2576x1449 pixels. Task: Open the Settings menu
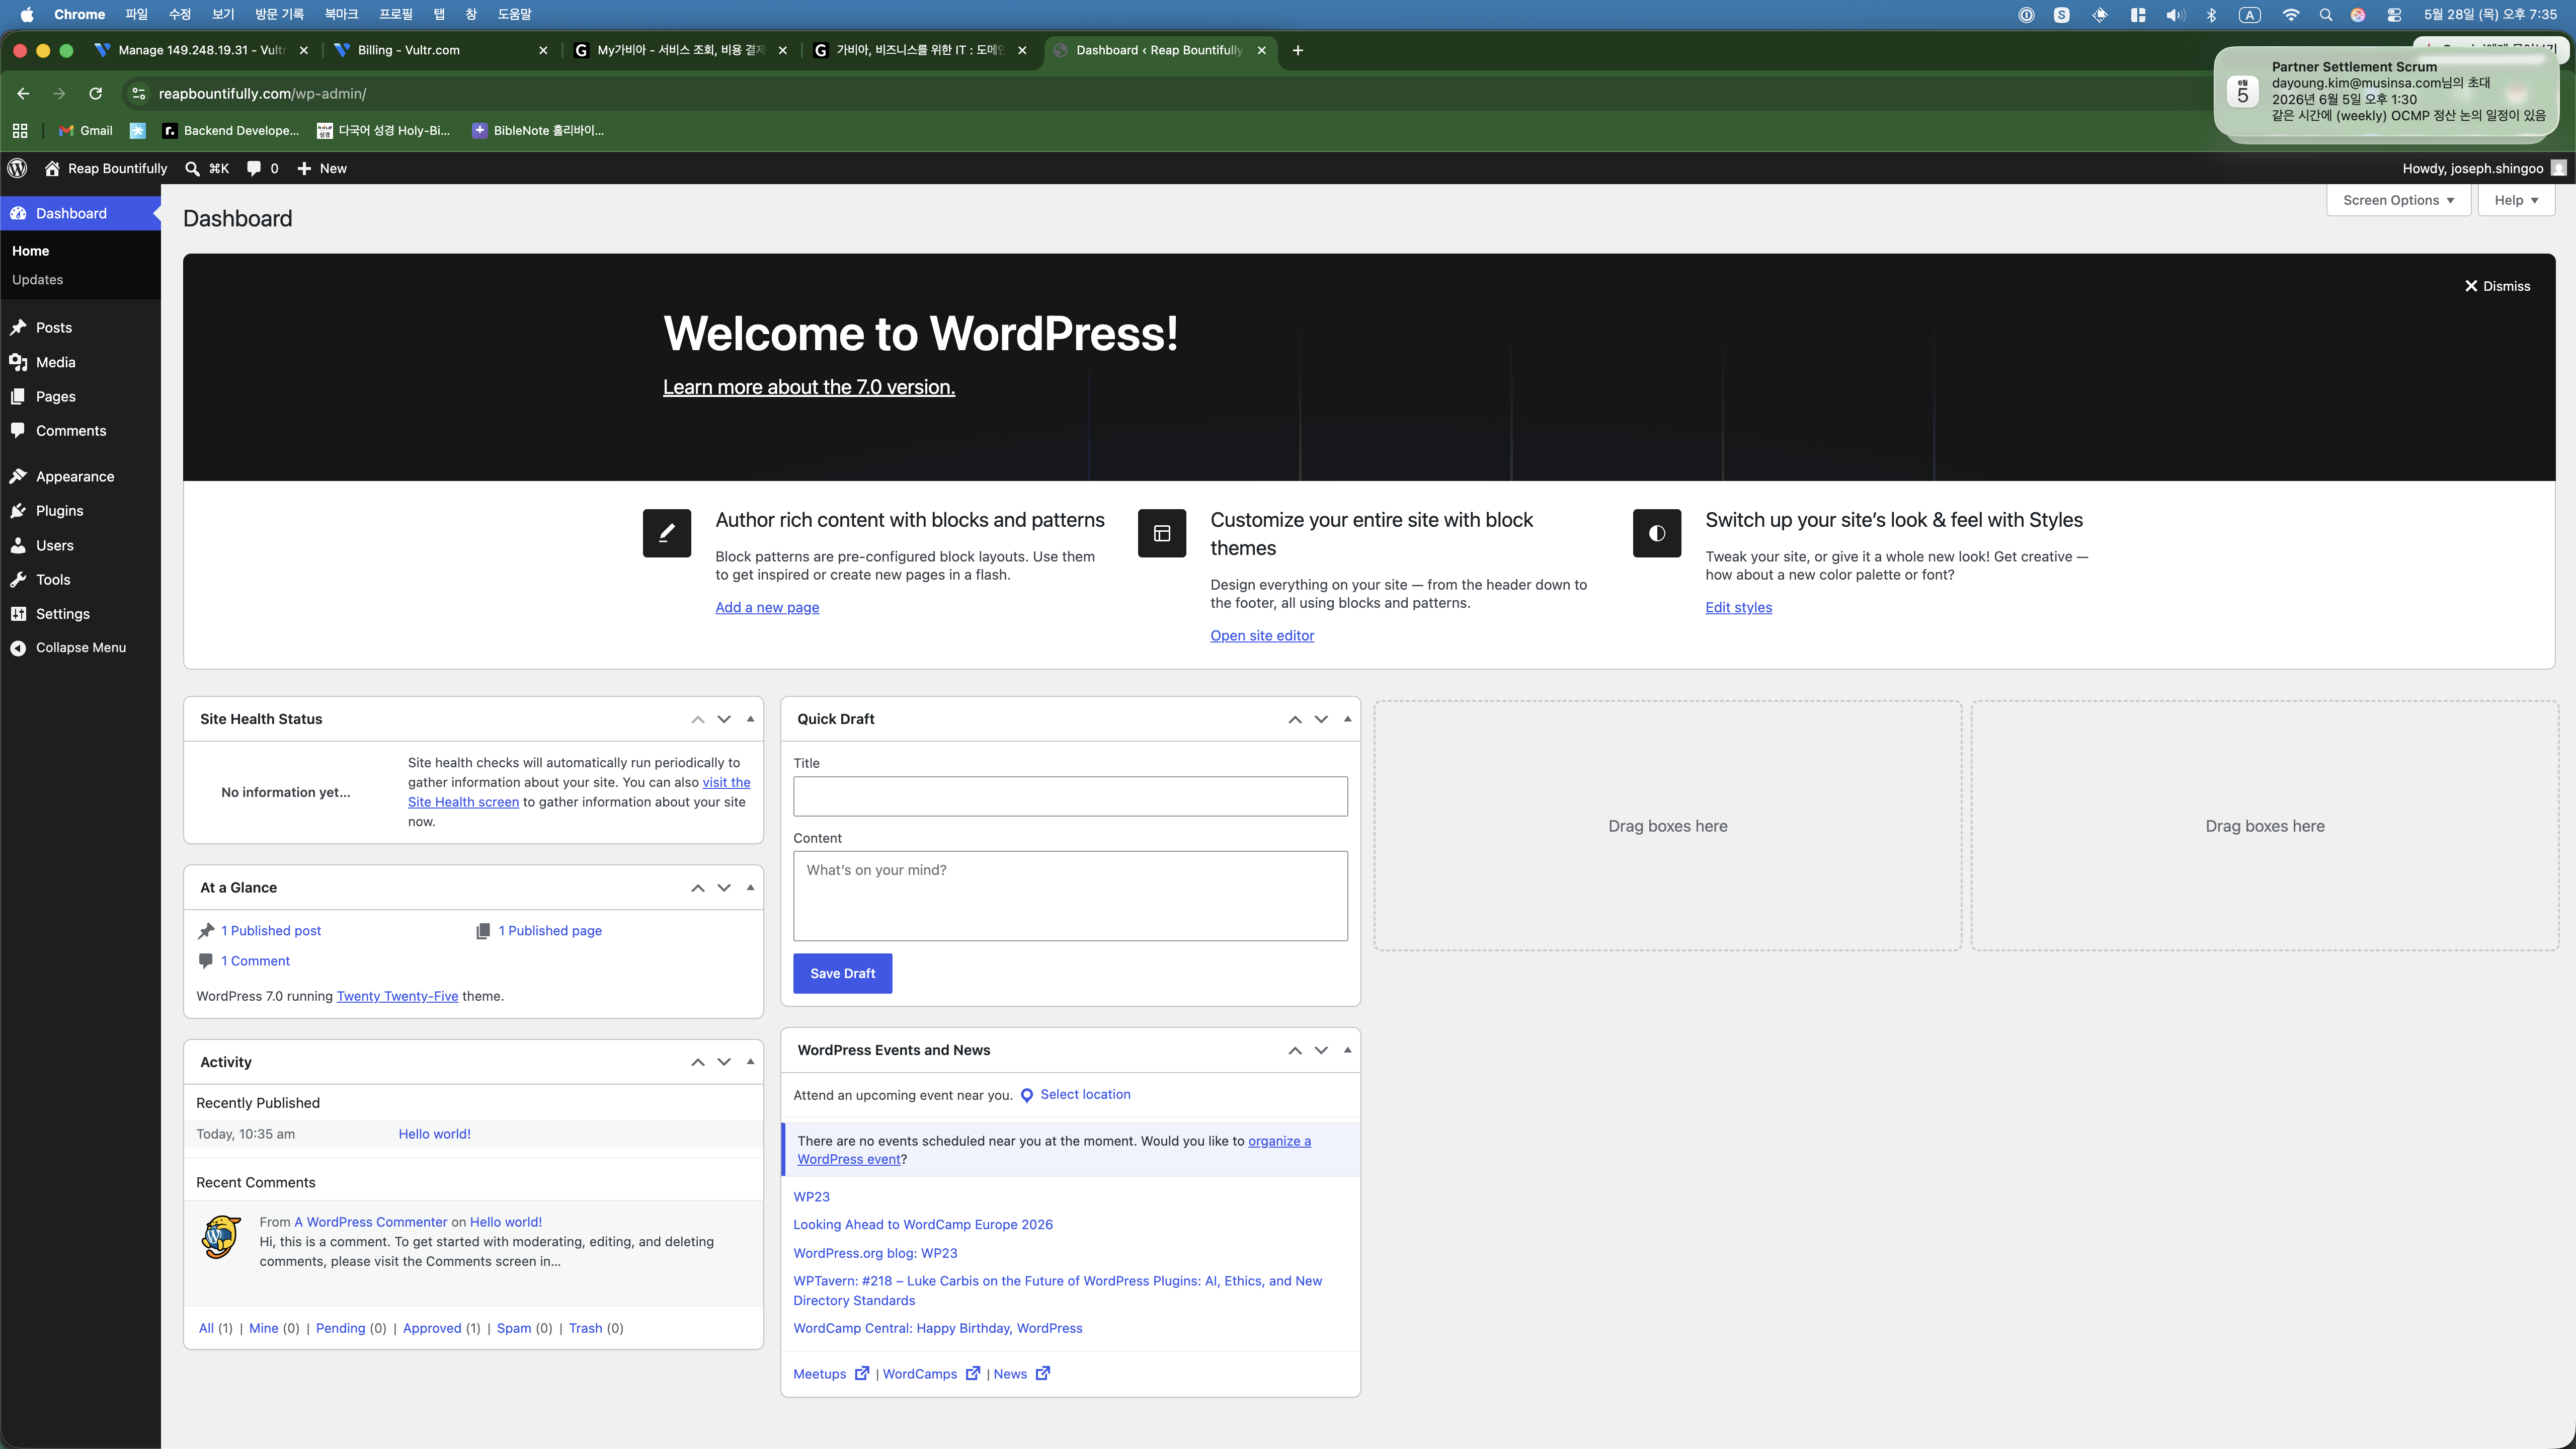tap(62, 613)
